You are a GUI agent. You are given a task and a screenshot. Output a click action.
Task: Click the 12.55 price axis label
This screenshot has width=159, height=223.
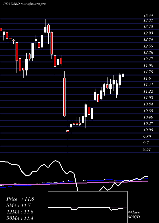[149, 46]
